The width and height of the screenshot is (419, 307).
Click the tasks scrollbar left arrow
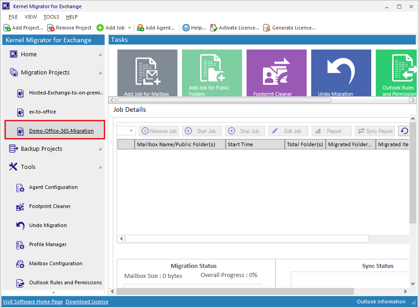(x=112, y=100)
